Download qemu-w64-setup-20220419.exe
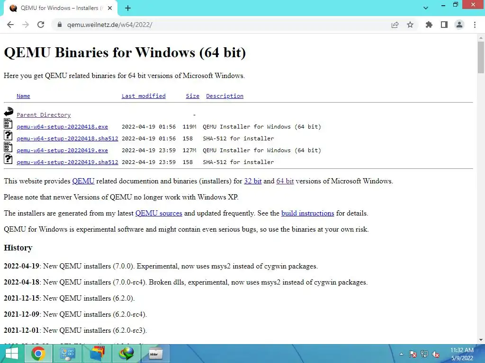This screenshot has height=363, width=485. tap(62, 150)
